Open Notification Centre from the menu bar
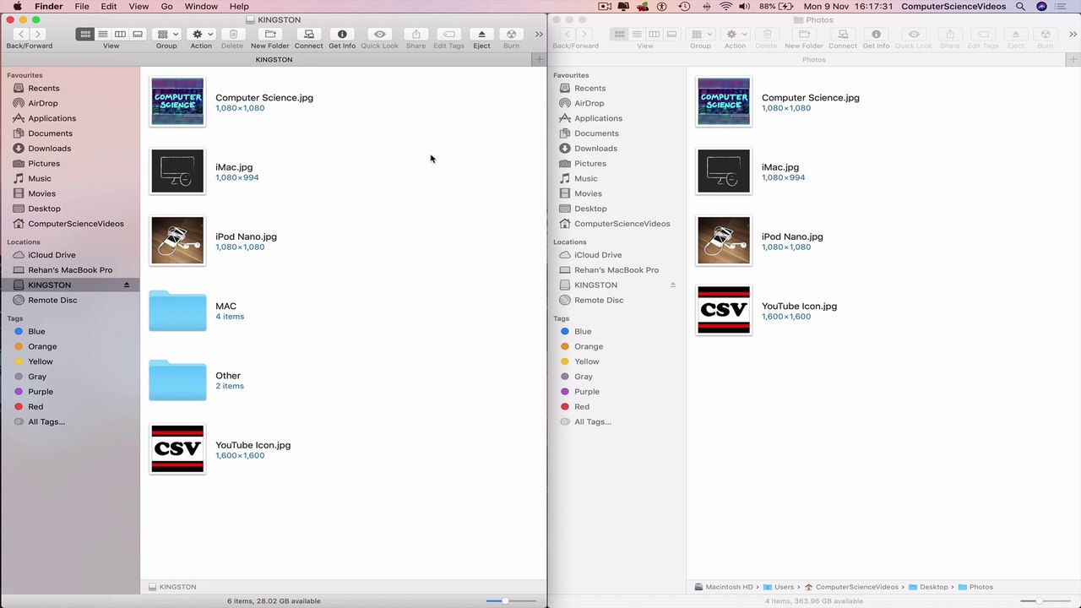 pos(1062,7)
